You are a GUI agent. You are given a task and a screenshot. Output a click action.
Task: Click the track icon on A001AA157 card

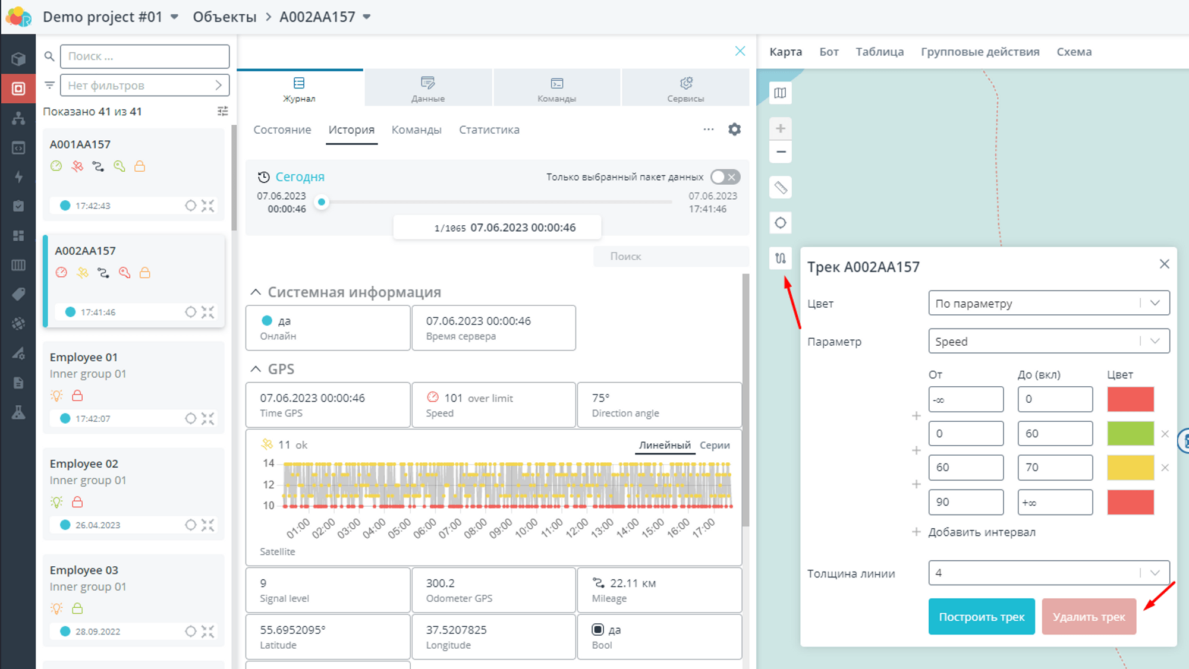click(98, 166)
